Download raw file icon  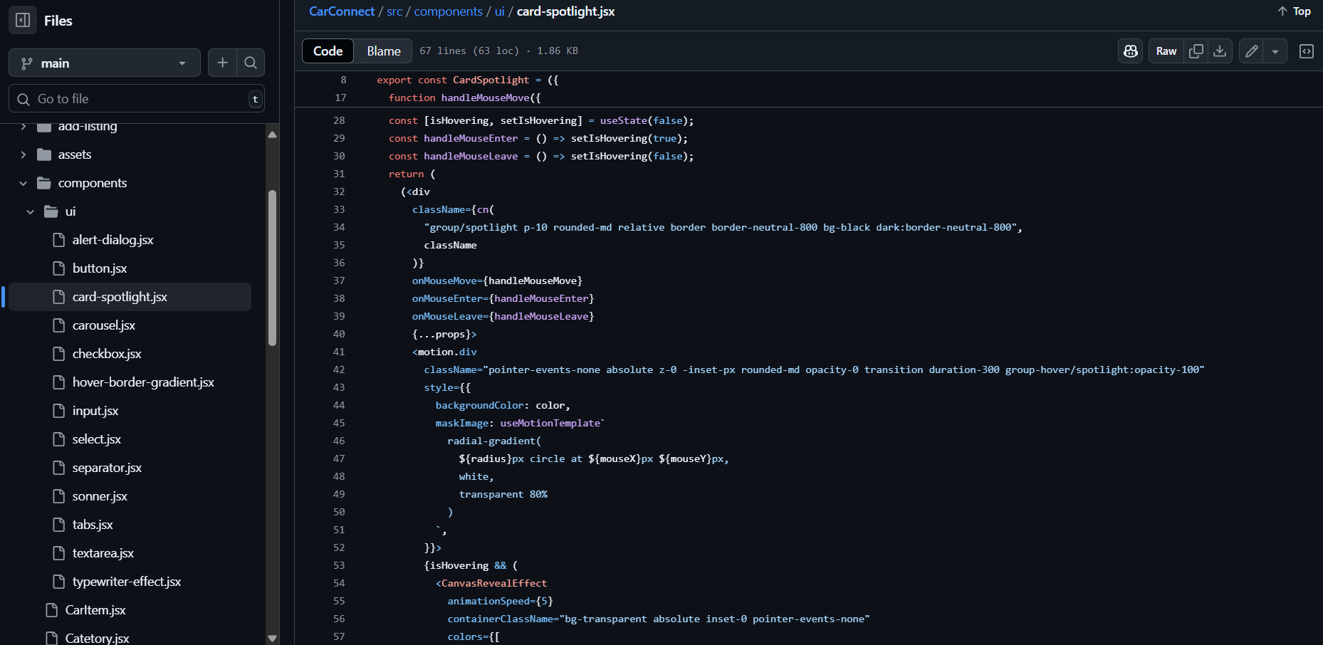pyautogui.click(x=1220, y=51)
